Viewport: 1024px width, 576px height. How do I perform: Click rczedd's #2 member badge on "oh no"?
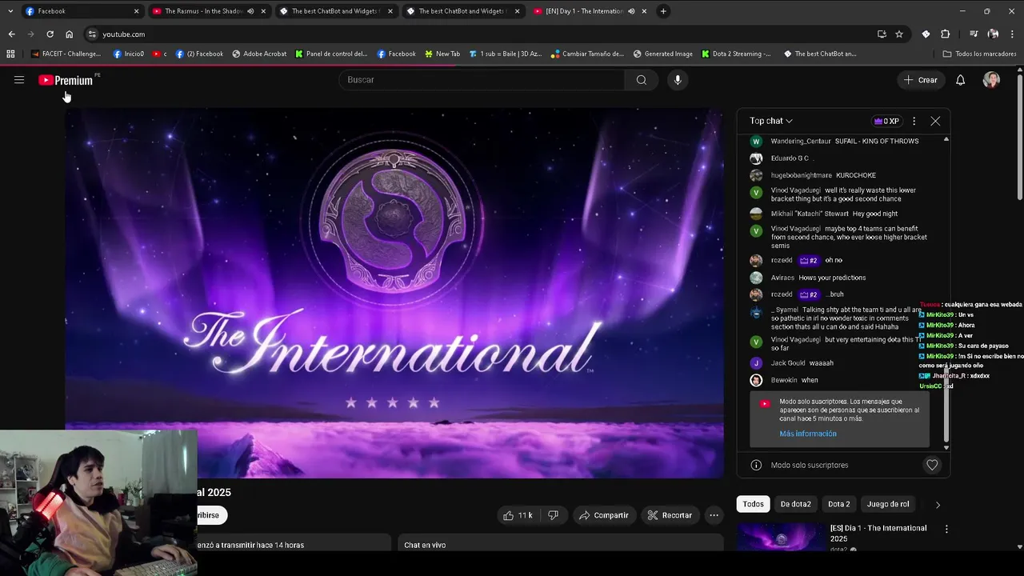(808, 261)
